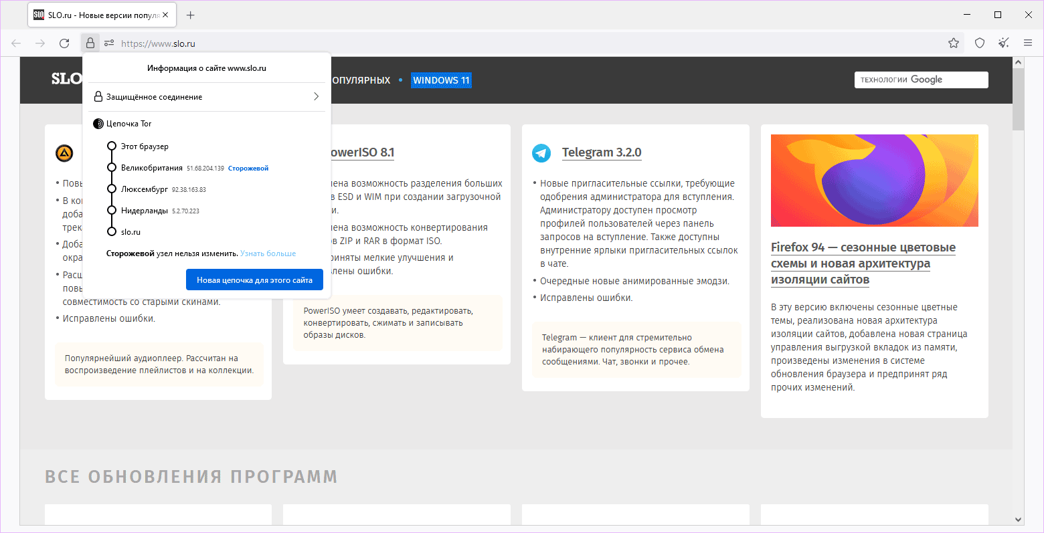This screenshot has width=1044, height=533.
Task: Click the padlock site info icon
Action: [90, 43]
